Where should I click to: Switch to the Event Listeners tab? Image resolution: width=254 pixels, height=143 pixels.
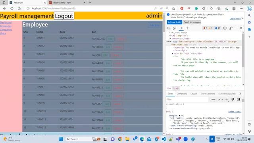tap(208, 94)
